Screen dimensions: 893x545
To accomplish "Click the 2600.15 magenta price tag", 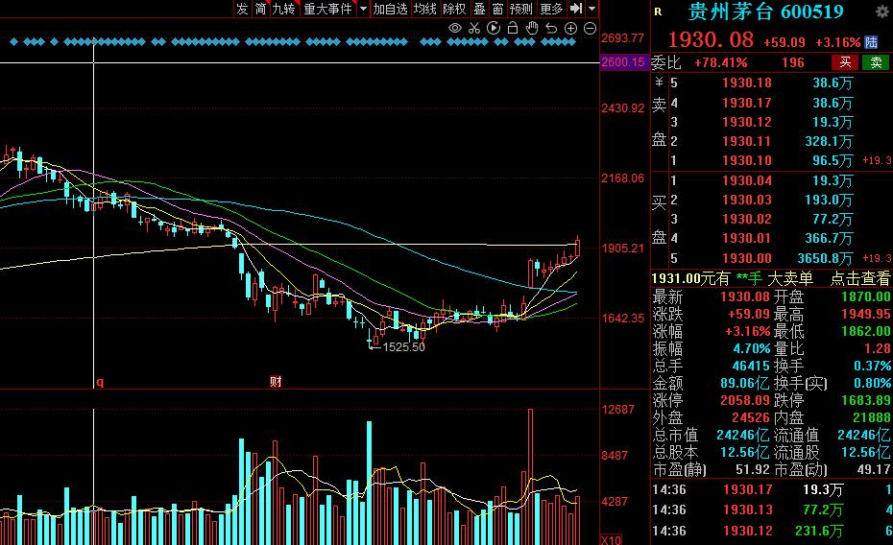I will pyautogui.click(x=623, y=62).
